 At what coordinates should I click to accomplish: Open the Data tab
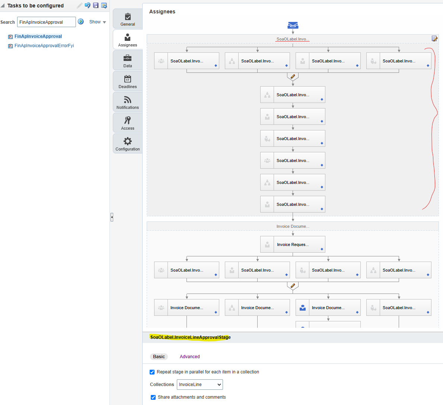pyautogui.click(x=128, y=60)
